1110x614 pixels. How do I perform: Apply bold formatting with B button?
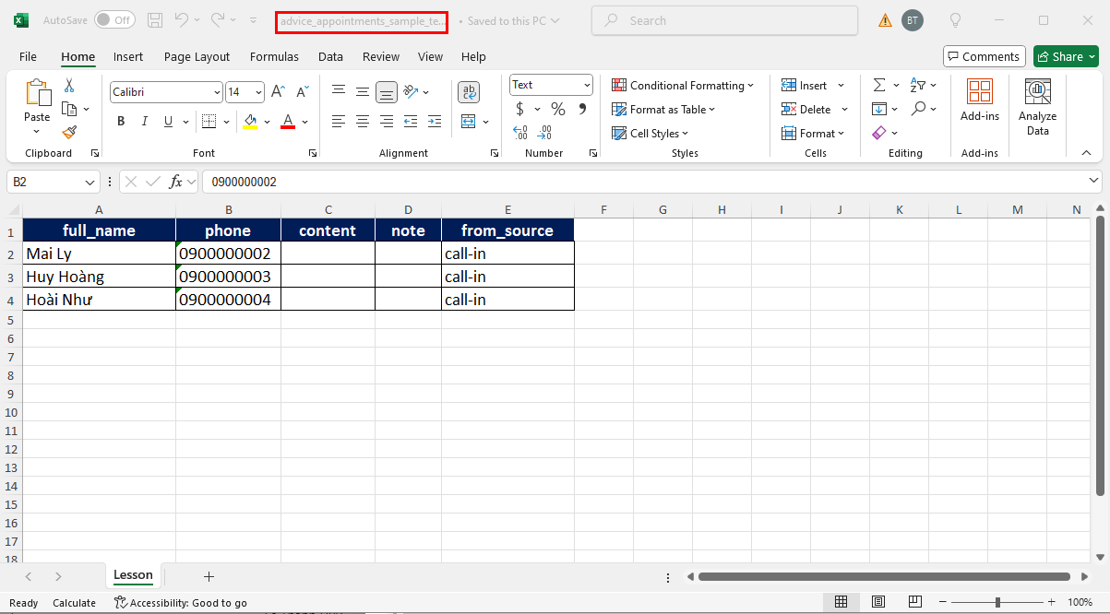pyautogui.click(x=121, y=122)
